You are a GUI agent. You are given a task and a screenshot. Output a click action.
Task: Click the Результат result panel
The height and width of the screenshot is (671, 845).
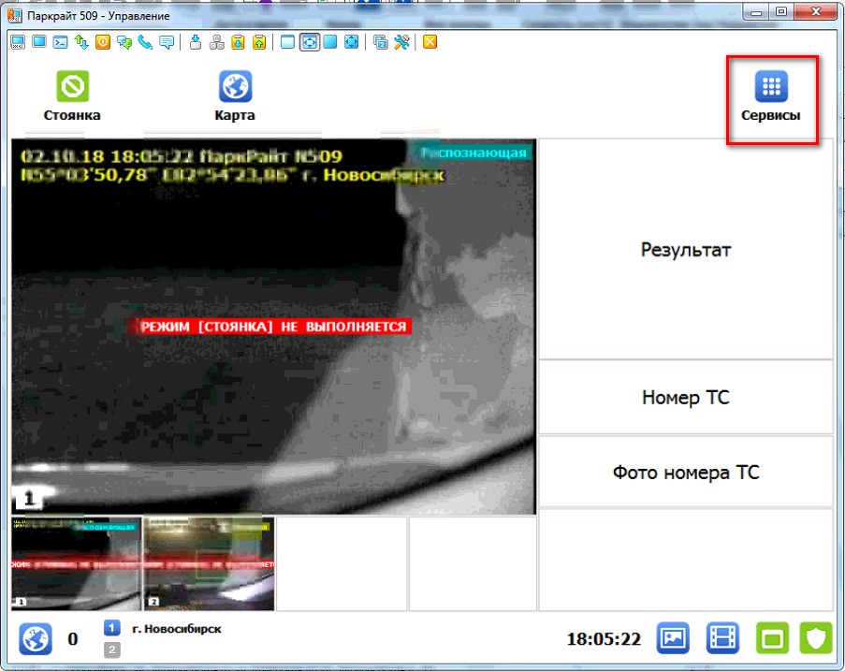tap(686, 250)
